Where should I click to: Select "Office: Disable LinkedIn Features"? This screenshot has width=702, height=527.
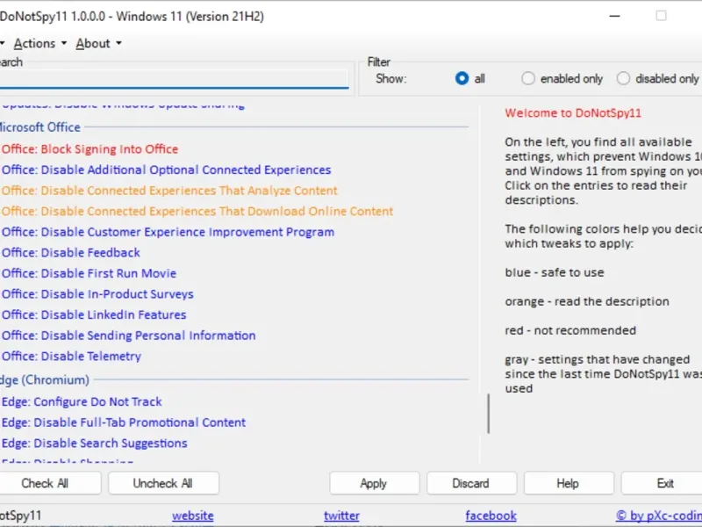tap(94, 314)
